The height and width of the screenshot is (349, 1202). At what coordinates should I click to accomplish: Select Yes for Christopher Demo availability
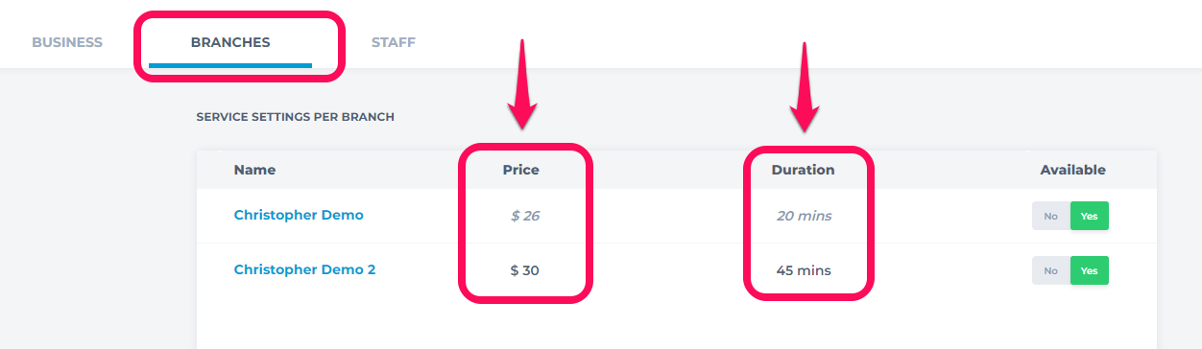point(1090,216)
